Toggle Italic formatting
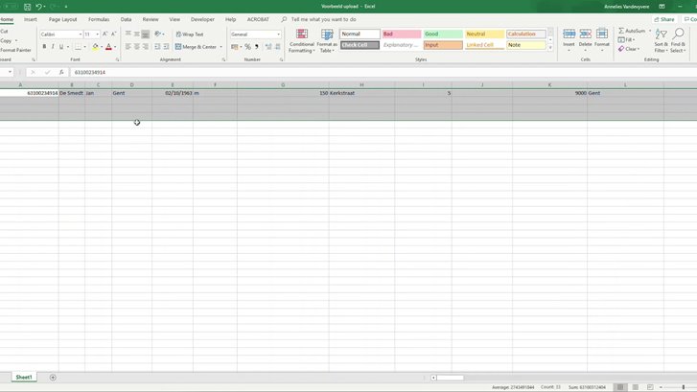The height and width of the screenshot is (392, 697). pyautogui.click(x=53, y=46)
